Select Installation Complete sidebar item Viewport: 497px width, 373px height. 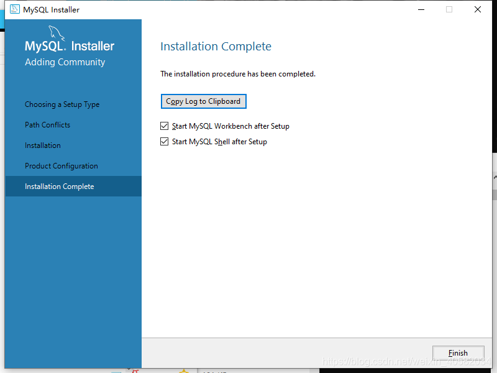tap(73, 186)
